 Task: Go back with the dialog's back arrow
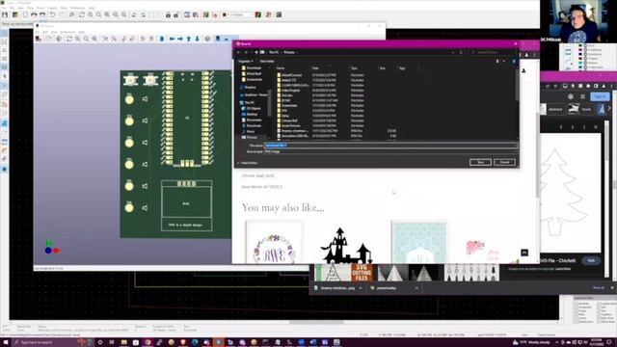point(239,52)
